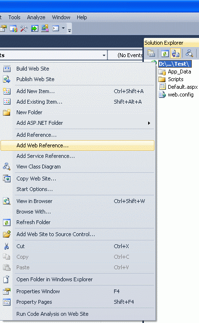
Task: Toggle the Nest Related Files button
Action: [x=176, y=54]
